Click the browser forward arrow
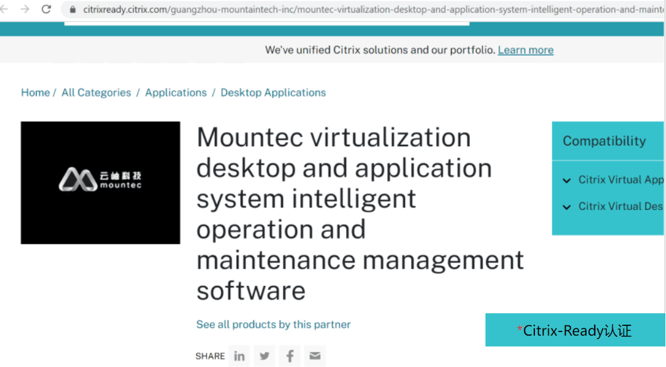The height and width of the screenshot is (367, 666). click(x=25, y=9)
